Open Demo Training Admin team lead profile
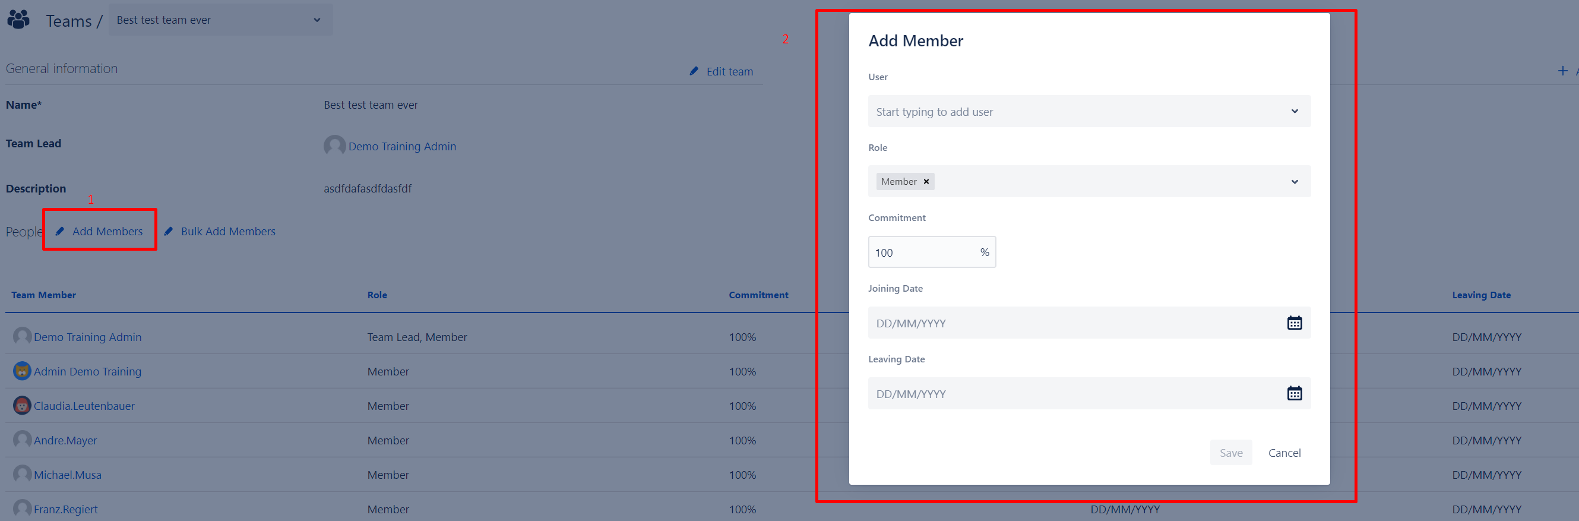Screen dimensions: 1579x521 pyautogui.click(x=401, y=146)
